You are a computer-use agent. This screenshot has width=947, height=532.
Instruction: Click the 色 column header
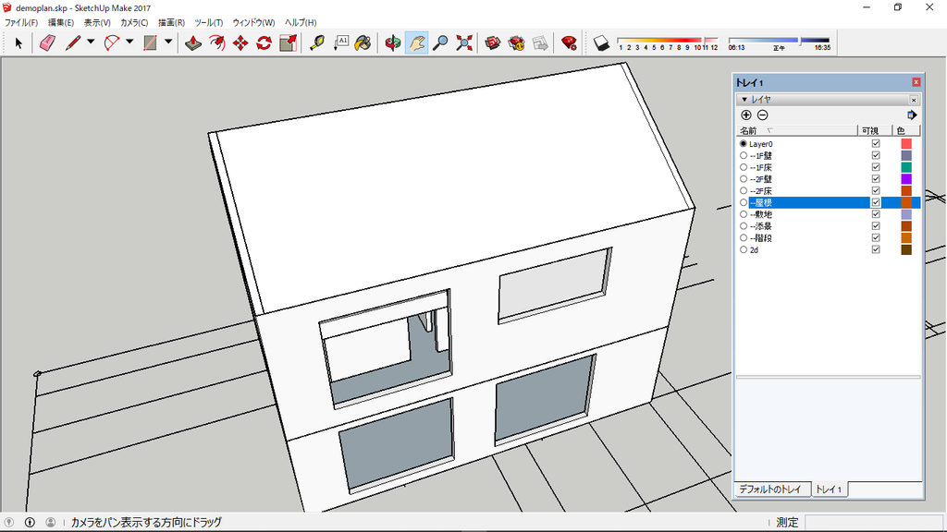[906, 131]
